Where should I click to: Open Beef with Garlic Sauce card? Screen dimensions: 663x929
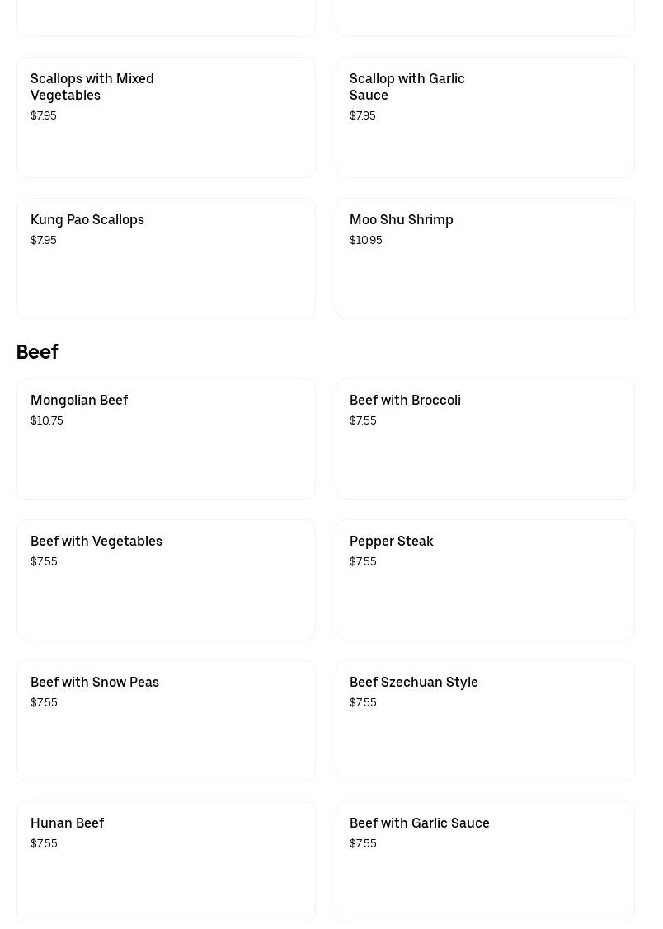pyautogui.click(x=485, y=862)
